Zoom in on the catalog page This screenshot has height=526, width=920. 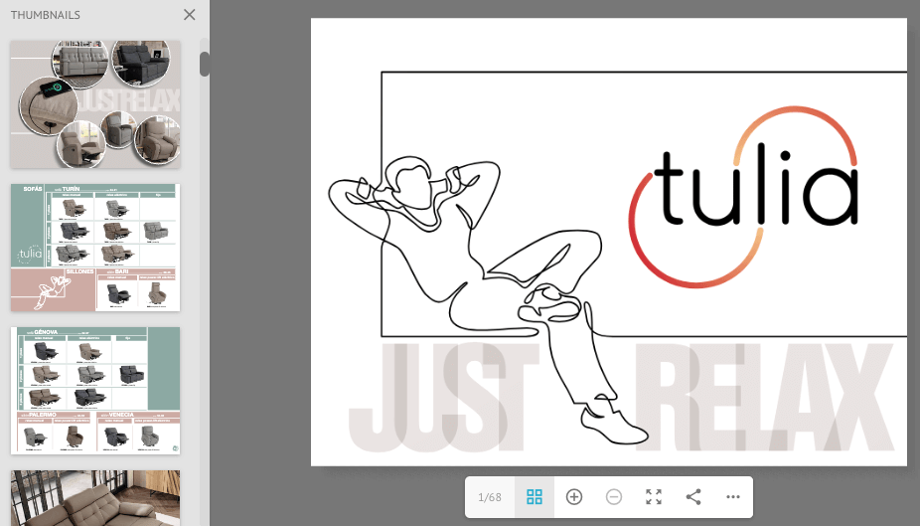point(574,497)
